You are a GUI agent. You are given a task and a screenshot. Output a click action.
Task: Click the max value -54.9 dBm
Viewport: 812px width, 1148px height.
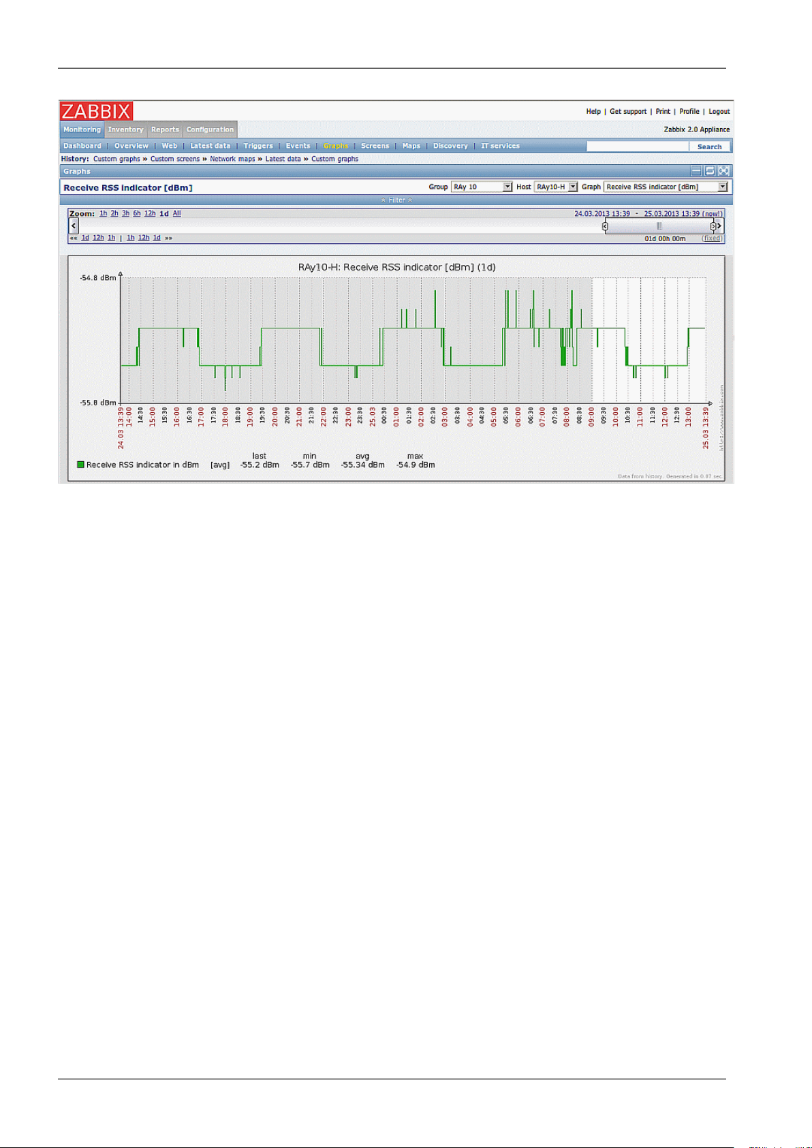pos(416,465)
